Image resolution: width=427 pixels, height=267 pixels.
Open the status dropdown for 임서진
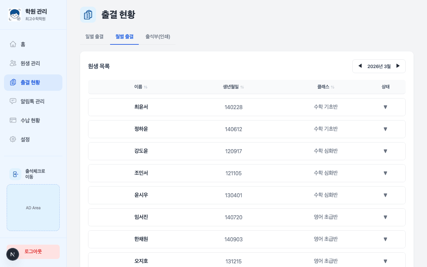[x=385, y=217]
